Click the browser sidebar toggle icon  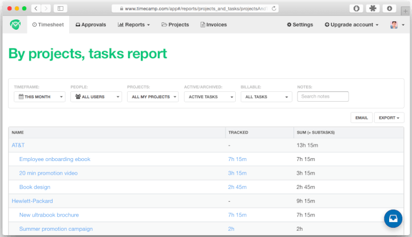click(x=60, y=9)
